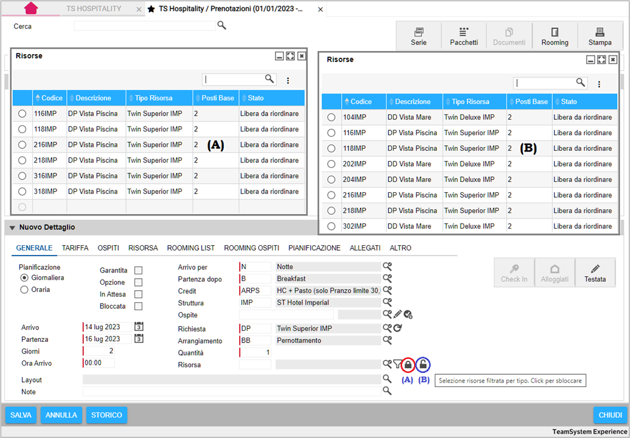Click cell 202IMP in right Risorse

pyautogui.click(x=363, y=164)
